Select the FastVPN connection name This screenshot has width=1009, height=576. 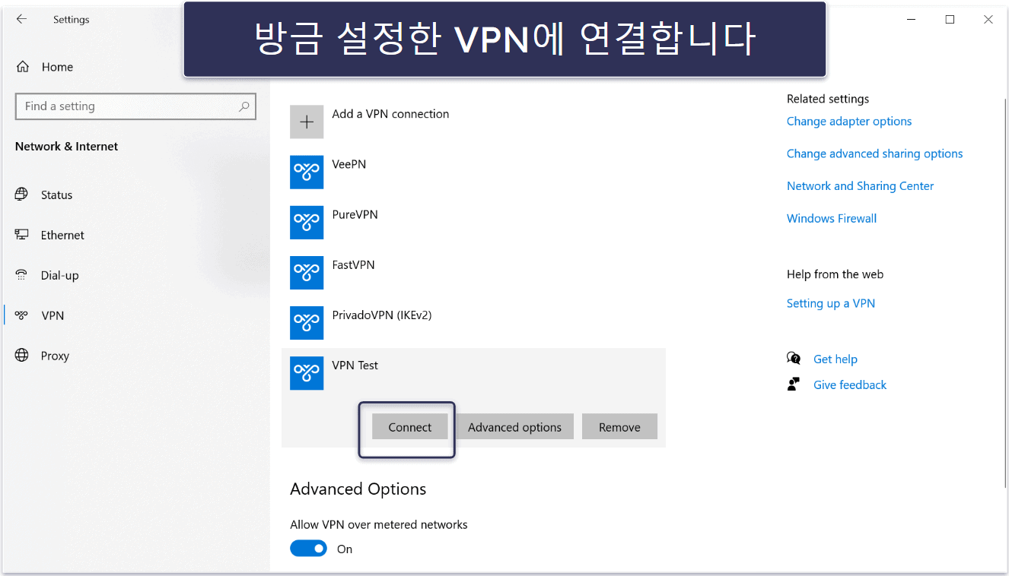354,264
